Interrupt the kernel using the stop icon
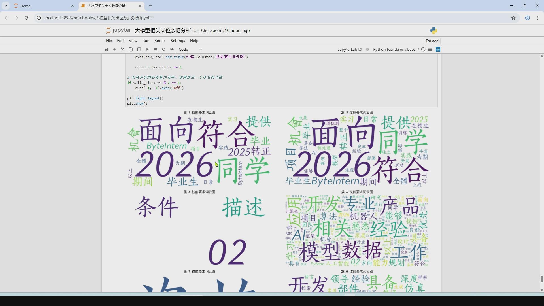The height and width of the screenshot is (306, 544). tap(156, 49)
